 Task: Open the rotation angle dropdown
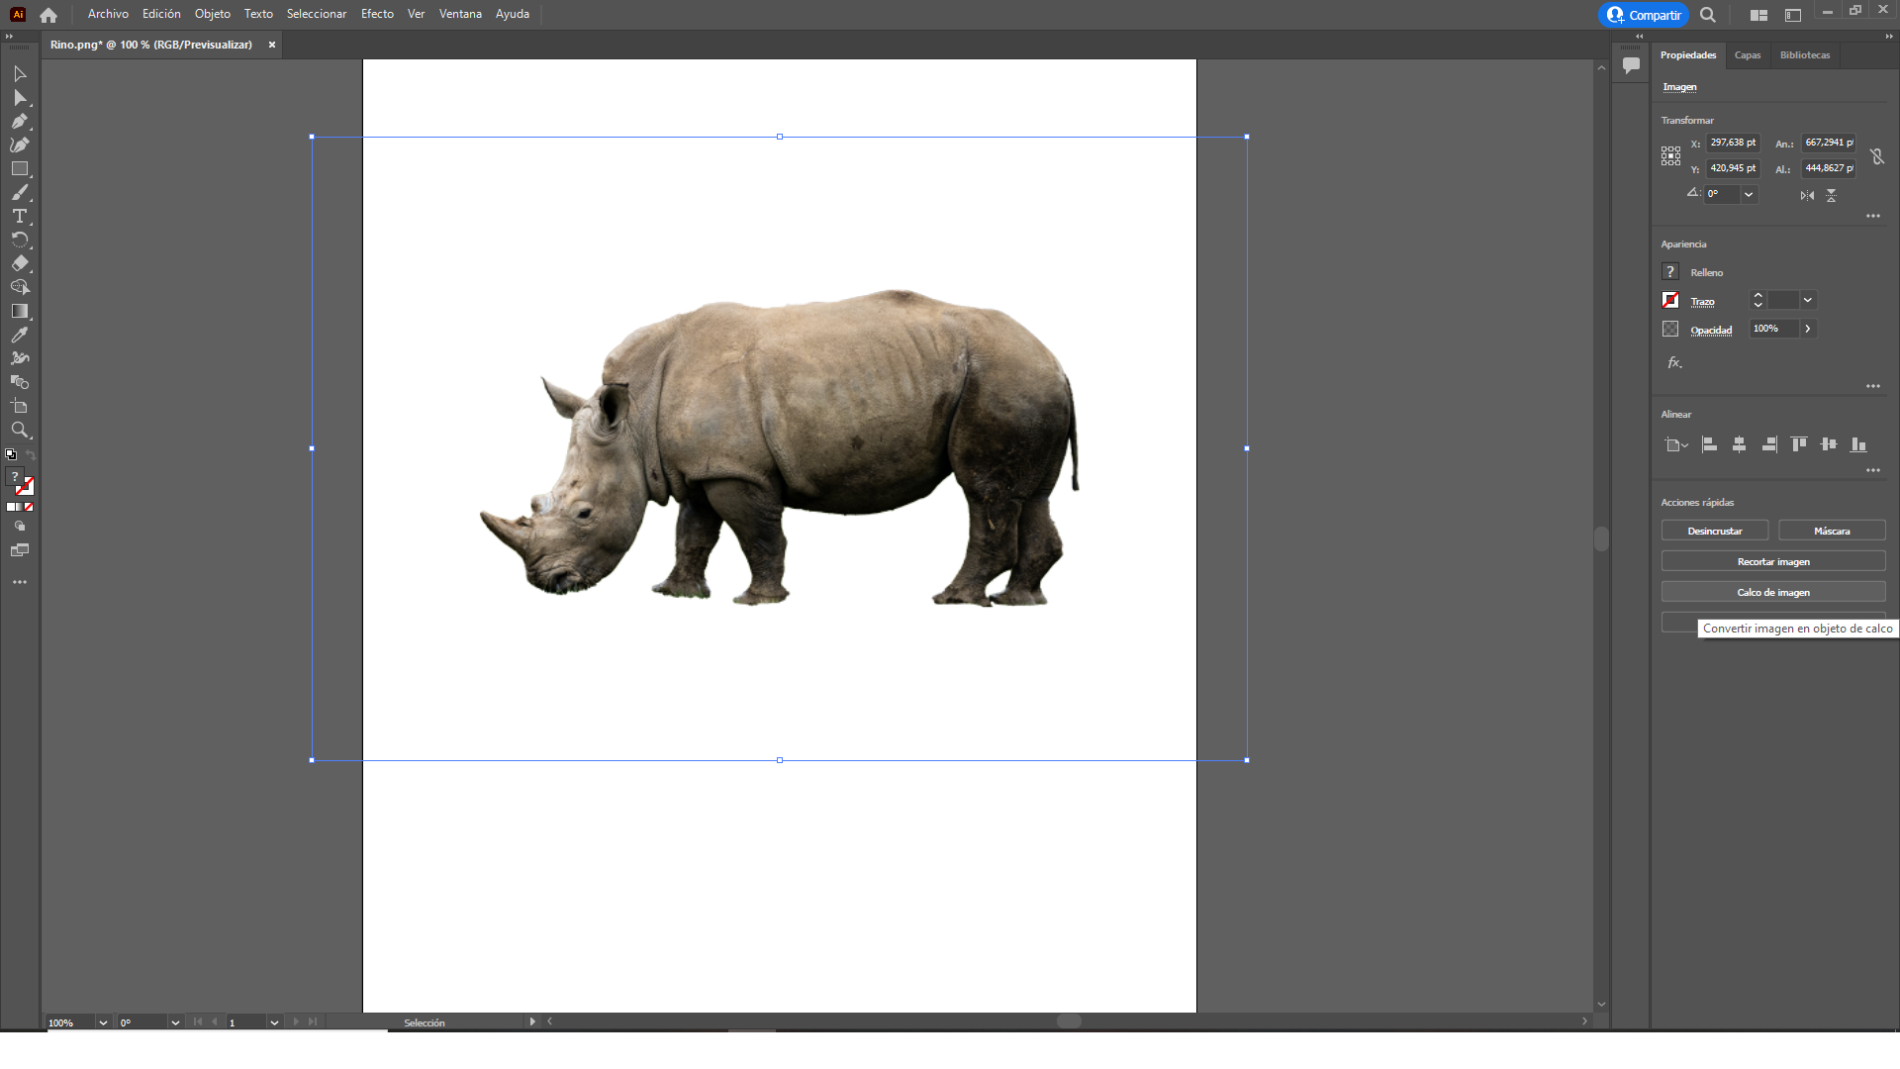click(x=1749, y=194)
